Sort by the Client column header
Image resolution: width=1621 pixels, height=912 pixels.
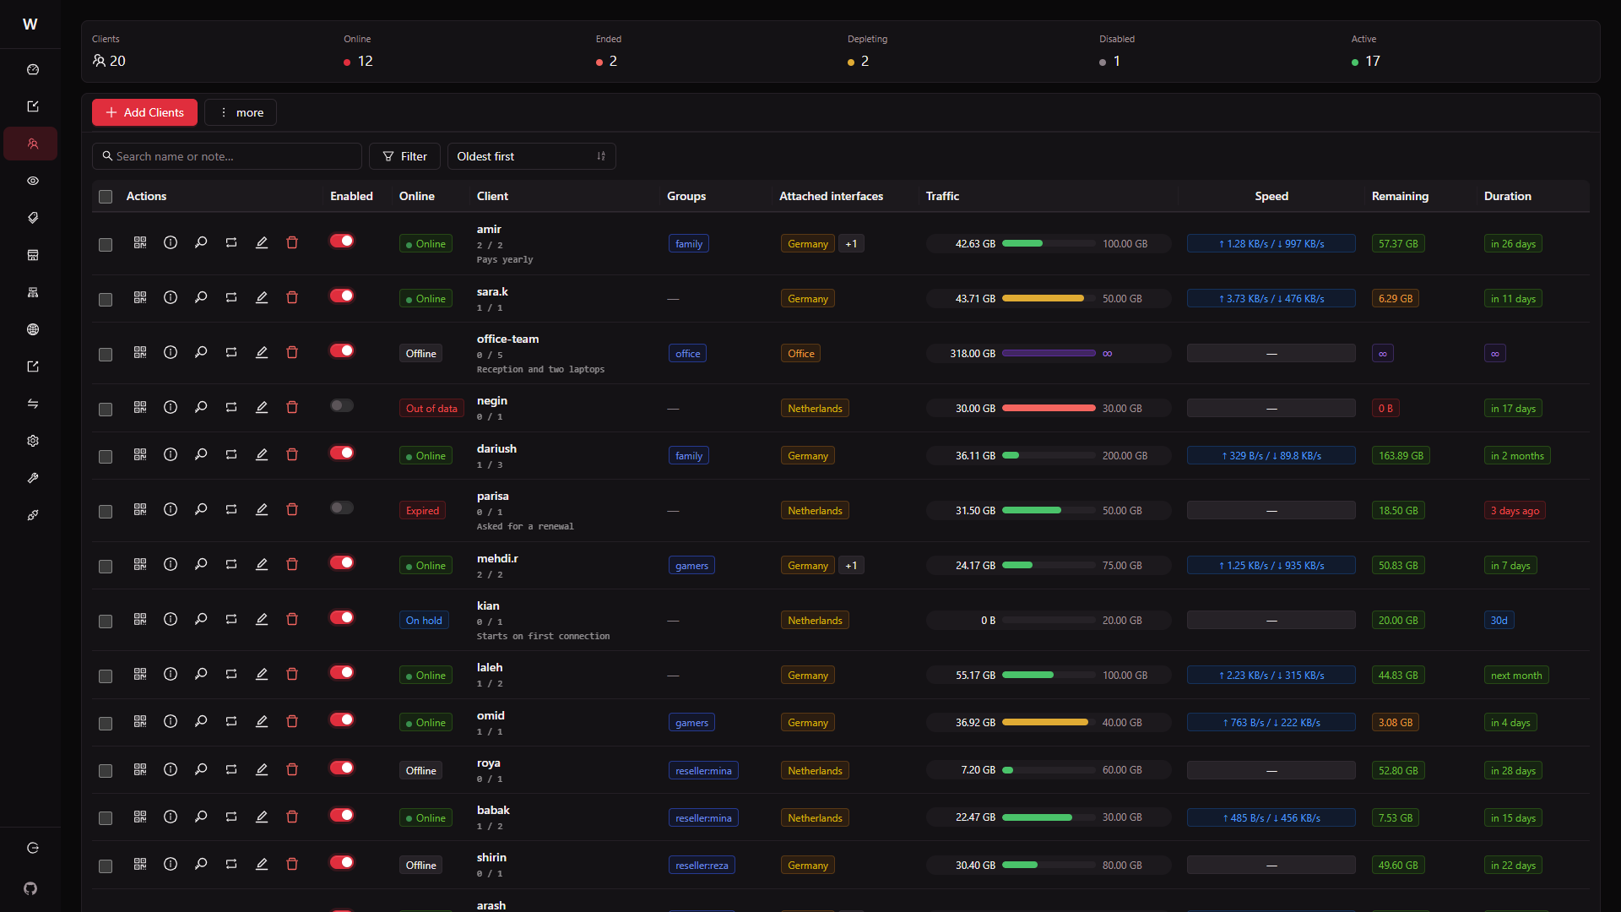(x=492, y=196)
